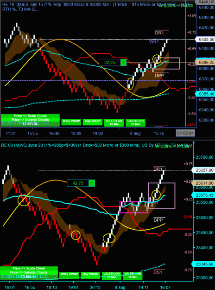
Task: Click the 01:02:04 bar countdown timer
Action: coord(185,133)
